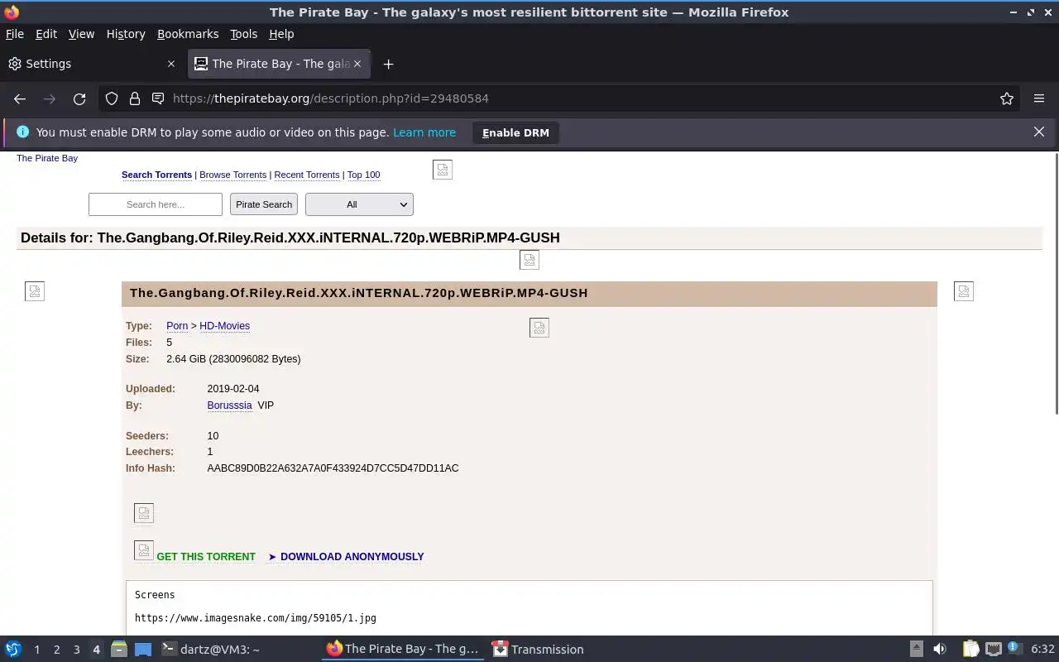Reload the current page

(79, 98)
